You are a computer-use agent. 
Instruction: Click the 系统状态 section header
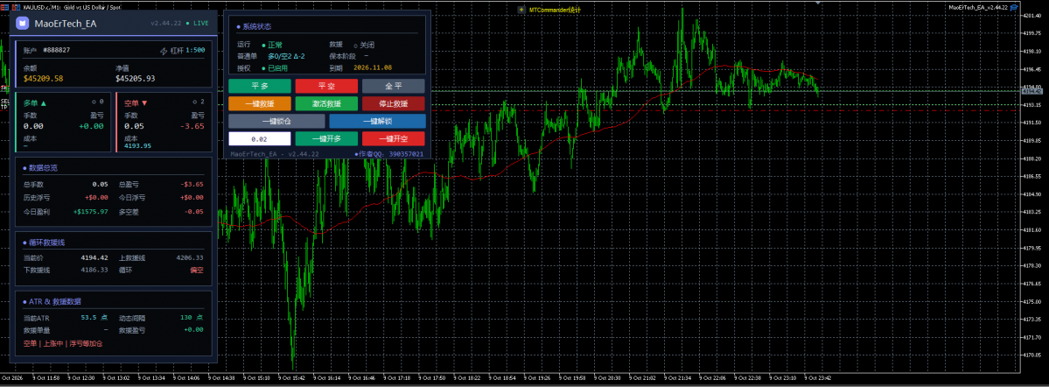(255, 27)
